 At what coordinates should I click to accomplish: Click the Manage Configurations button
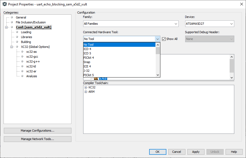click(x=38, y=131)
